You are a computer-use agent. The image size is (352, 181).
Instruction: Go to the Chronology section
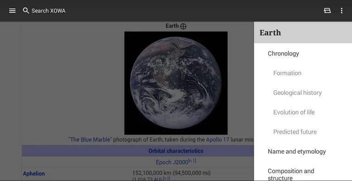pos(283,54)
